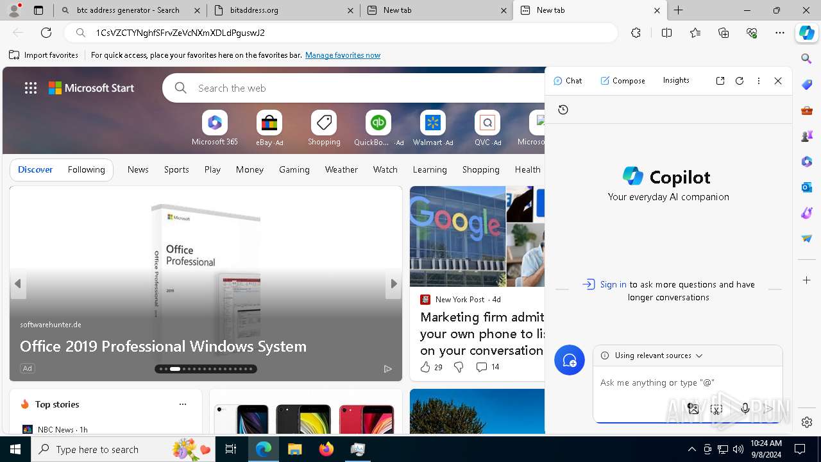
Task: Open the Microsoft Start app launcher
Action: (31, 88)
